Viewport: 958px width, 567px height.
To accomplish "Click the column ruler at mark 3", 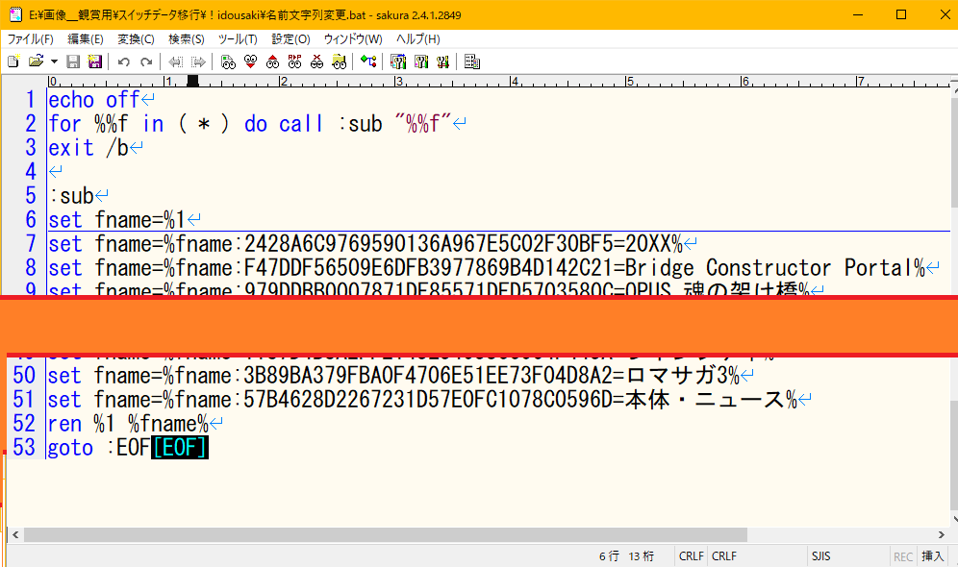I will click(x=398, y=81).
